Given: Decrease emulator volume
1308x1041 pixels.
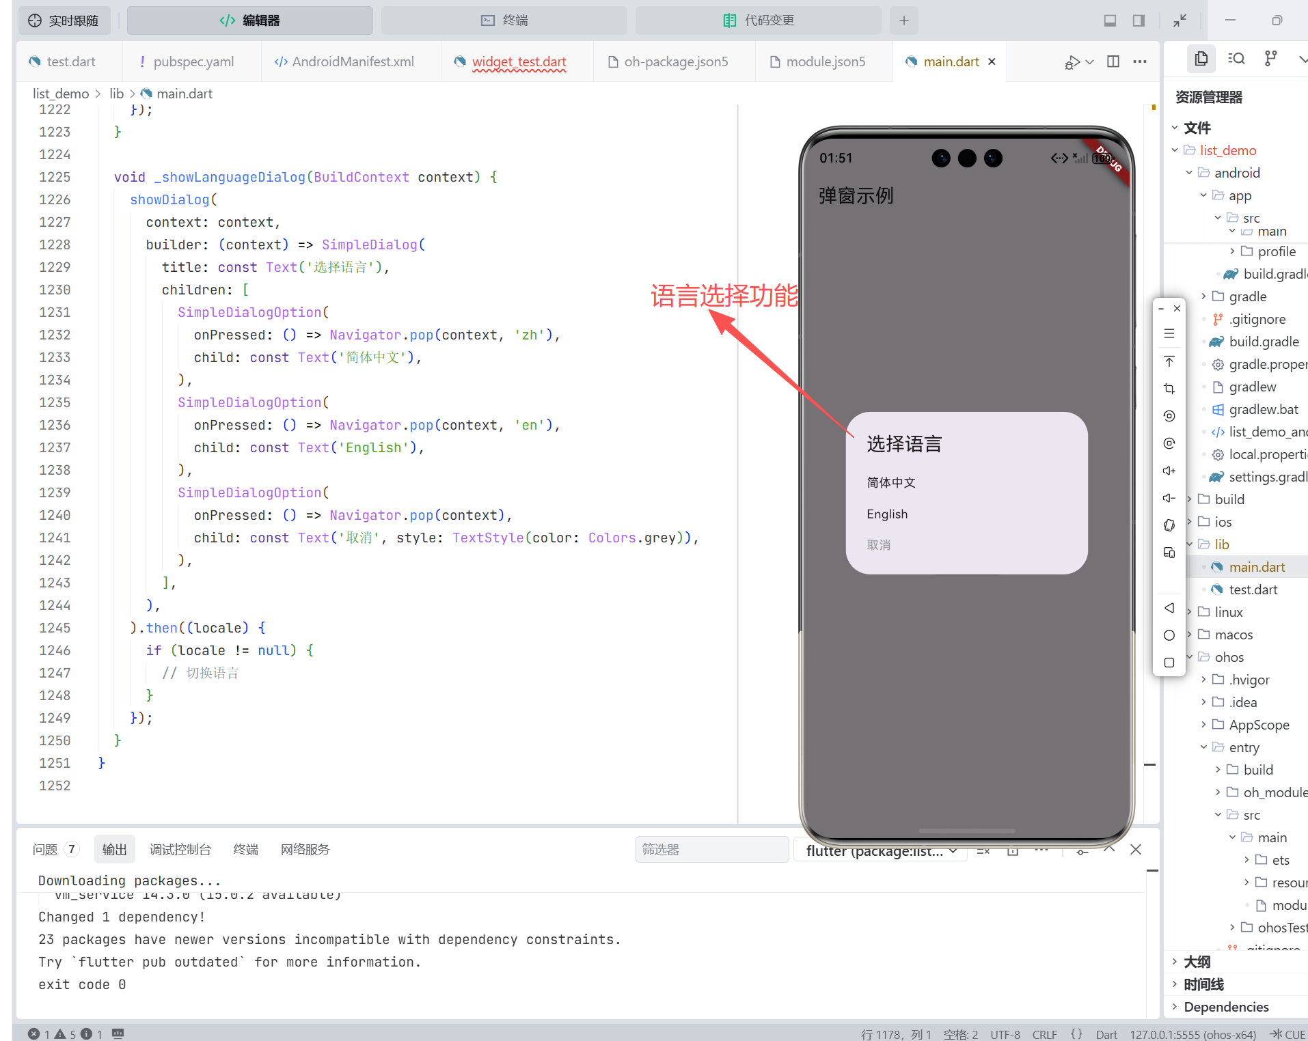Looking at the screenshot, I should pyautogui.click(x=1169, y=498).
